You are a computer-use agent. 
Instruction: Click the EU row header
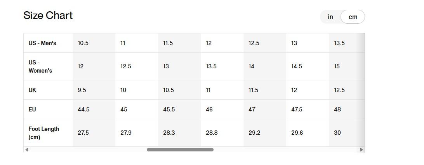(x=32, y=109)
